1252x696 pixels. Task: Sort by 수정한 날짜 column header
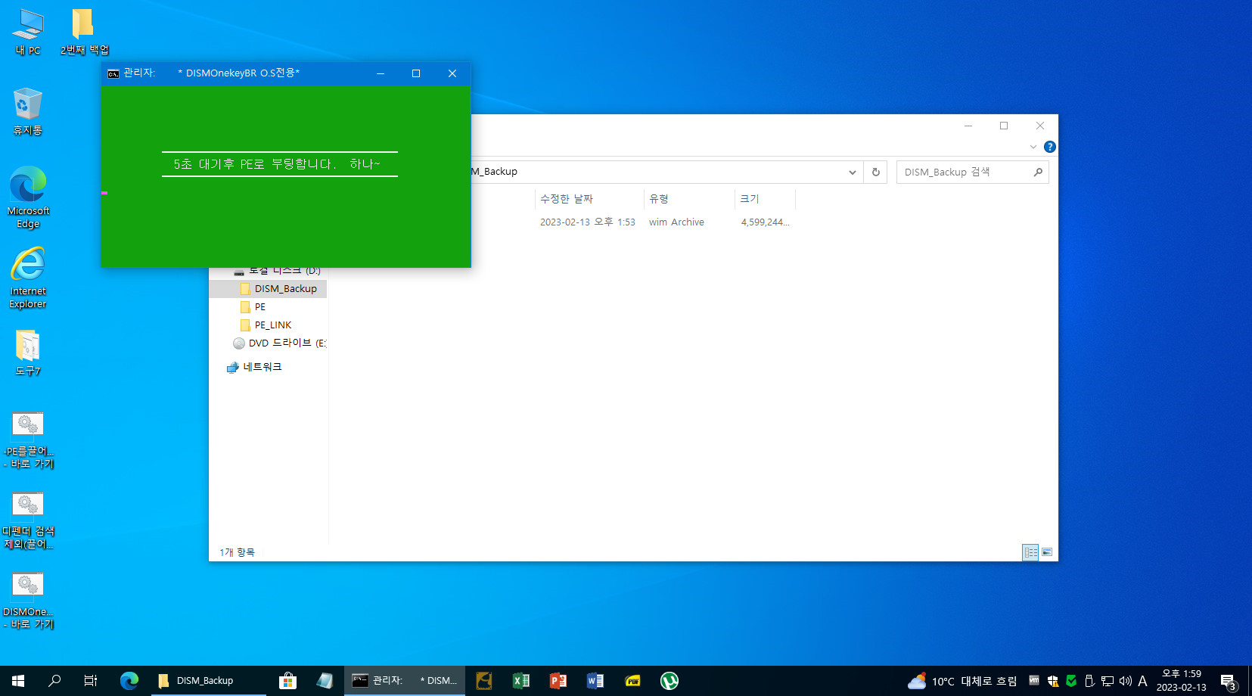[x=589, y=198]
